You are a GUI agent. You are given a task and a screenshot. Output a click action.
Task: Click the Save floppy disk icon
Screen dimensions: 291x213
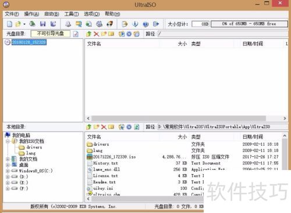42,24
